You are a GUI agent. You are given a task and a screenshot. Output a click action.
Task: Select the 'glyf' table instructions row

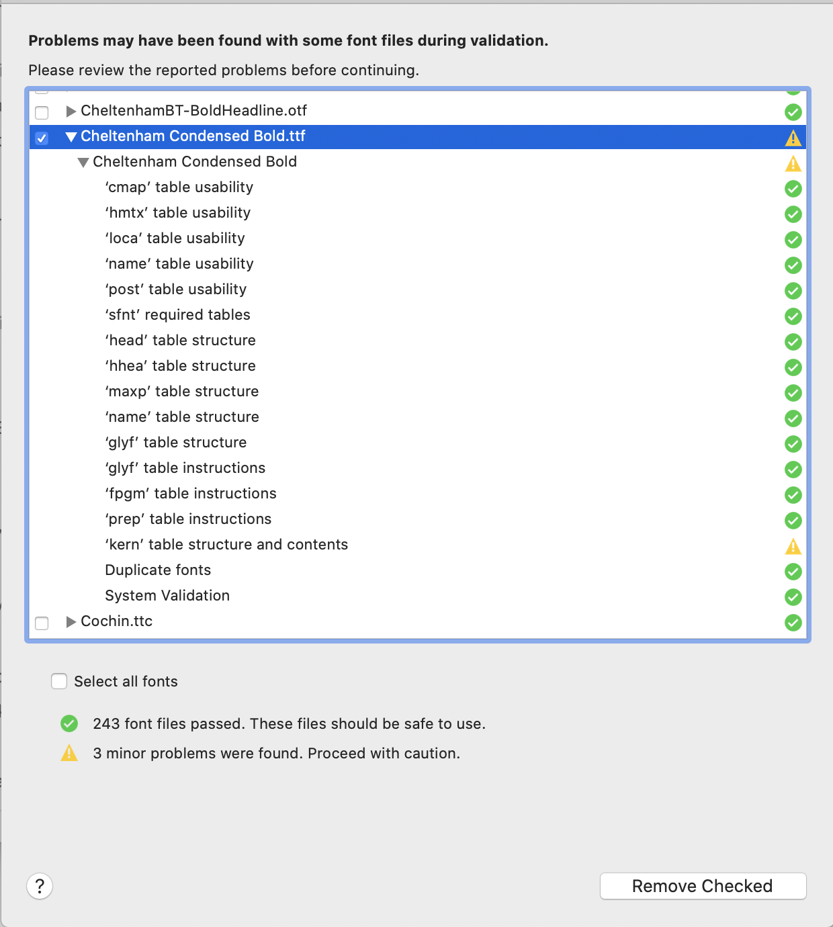[x=185, y=468]
